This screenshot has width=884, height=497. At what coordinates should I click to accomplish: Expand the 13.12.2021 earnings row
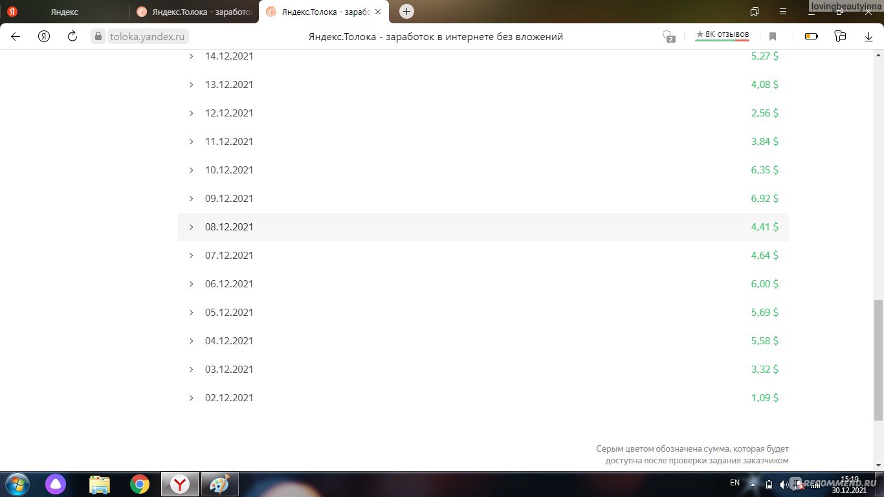pyautogui.click(x=483, y=85)
